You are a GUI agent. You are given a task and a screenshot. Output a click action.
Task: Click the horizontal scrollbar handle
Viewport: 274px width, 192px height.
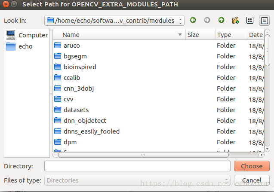pos(143,155)
